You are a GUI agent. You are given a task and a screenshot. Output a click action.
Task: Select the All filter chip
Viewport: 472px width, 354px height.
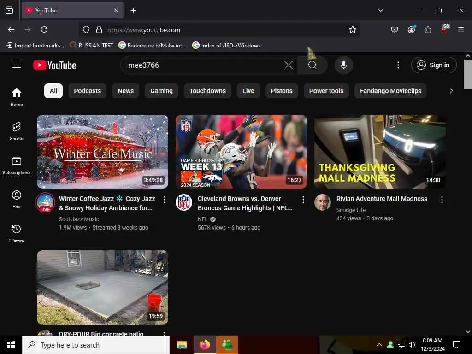(53, 91)
